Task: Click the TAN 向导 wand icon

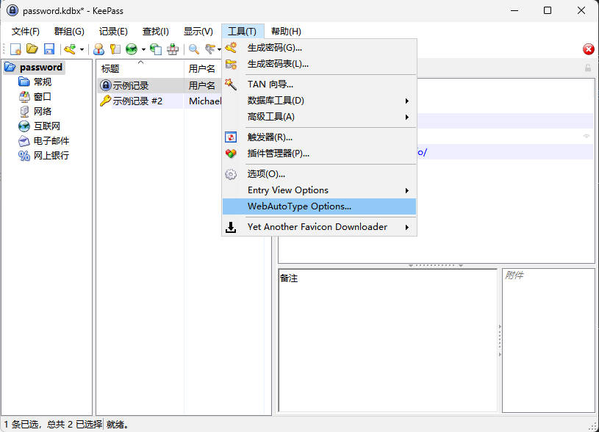Action: pyautogui.click(x=231, y=84)
